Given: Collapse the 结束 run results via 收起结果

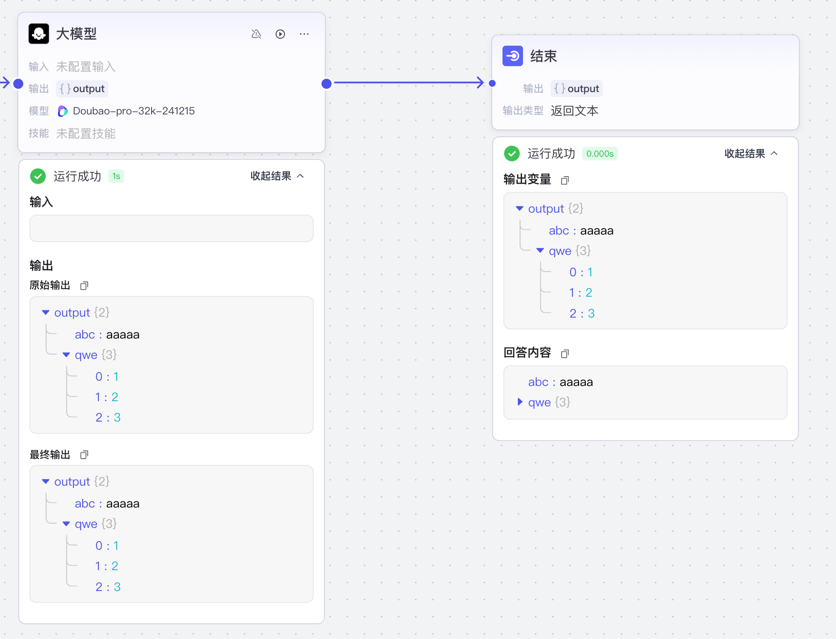Looking at the screenshot, I should [751, 153].
